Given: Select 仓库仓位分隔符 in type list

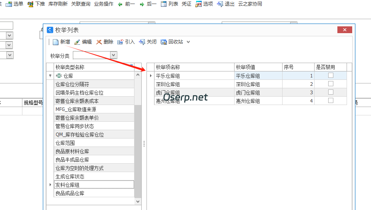Looking at the screenshot, I should (x=94, y=84).
